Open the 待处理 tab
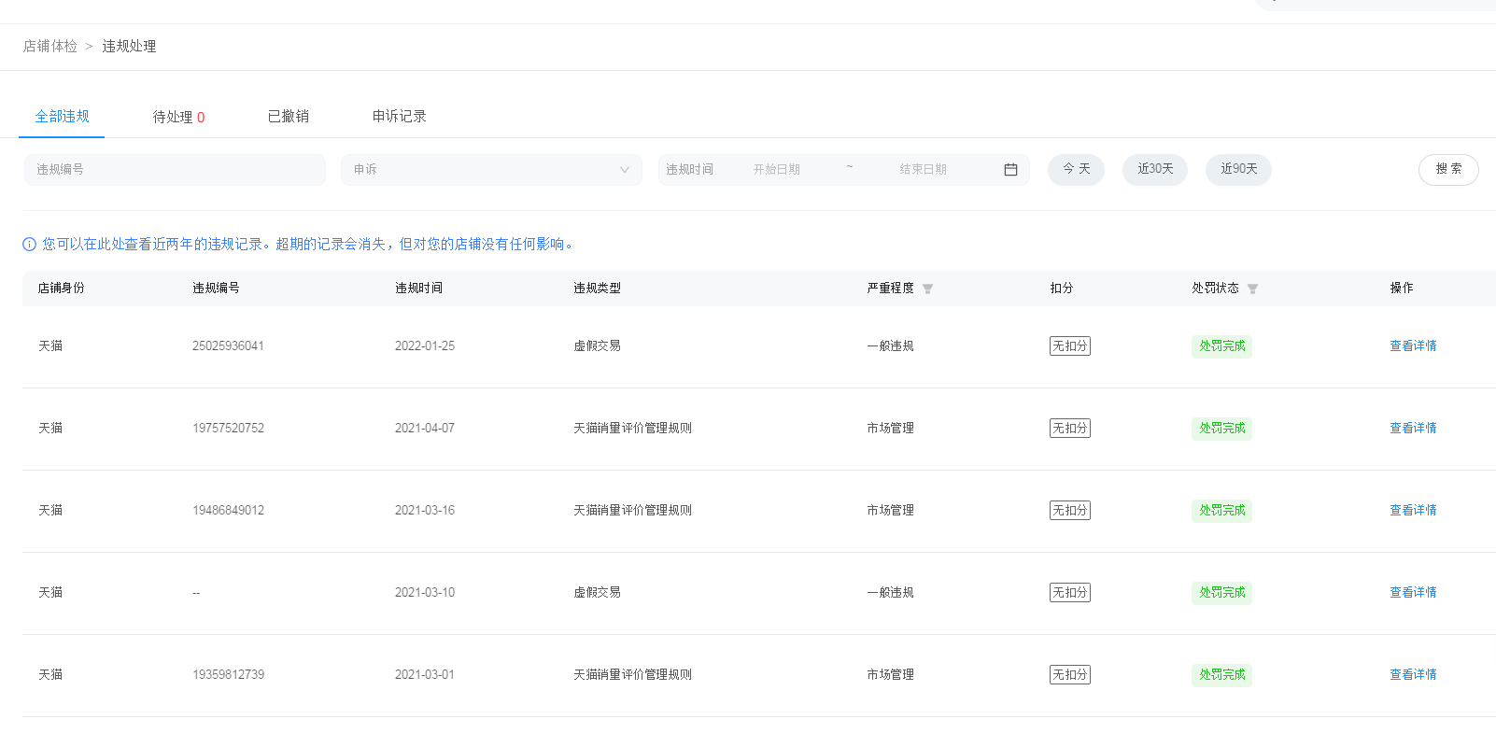The height and width of the screenshot is (733, 1496). (178, 117)
